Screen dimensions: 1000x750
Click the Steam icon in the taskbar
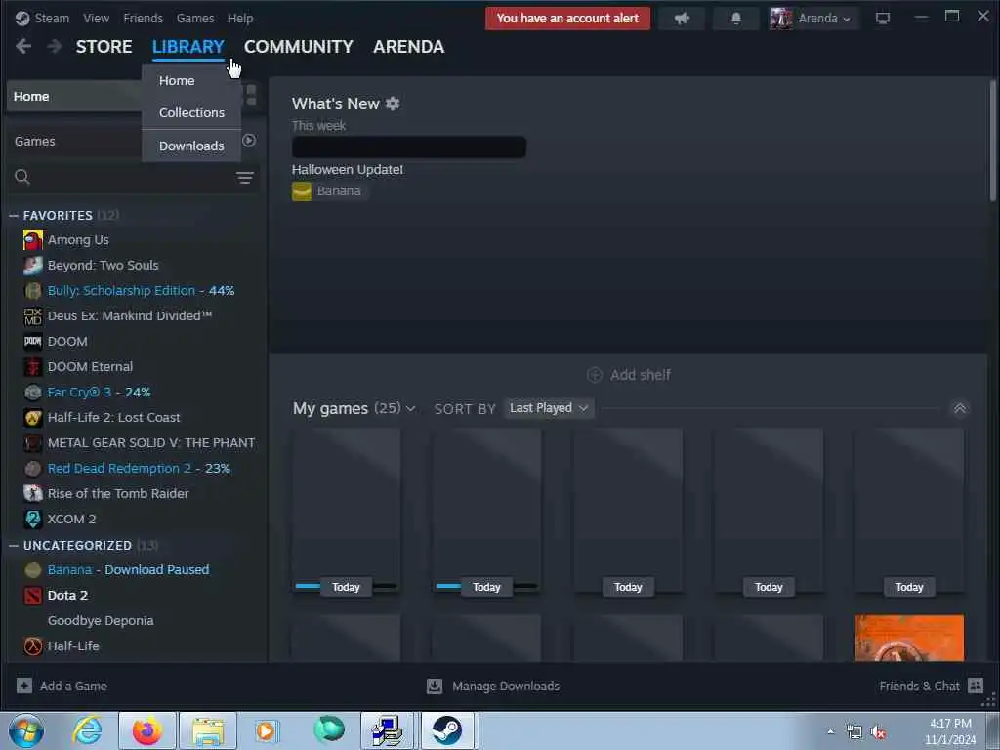447,730
